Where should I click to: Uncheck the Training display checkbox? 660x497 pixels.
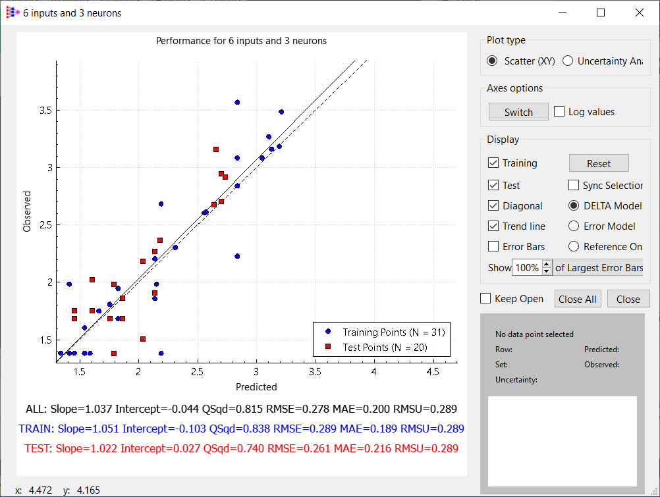(493, 163)
